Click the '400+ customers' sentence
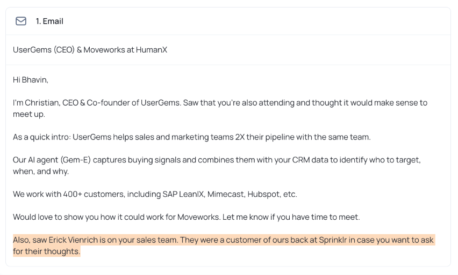Viewport: 458px width, 275px height. [155, 194]
